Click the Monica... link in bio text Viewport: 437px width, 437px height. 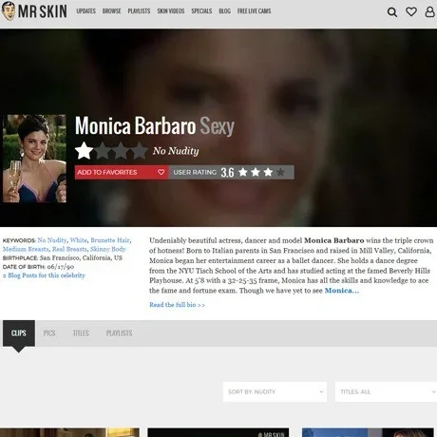(x=342, y=291)
